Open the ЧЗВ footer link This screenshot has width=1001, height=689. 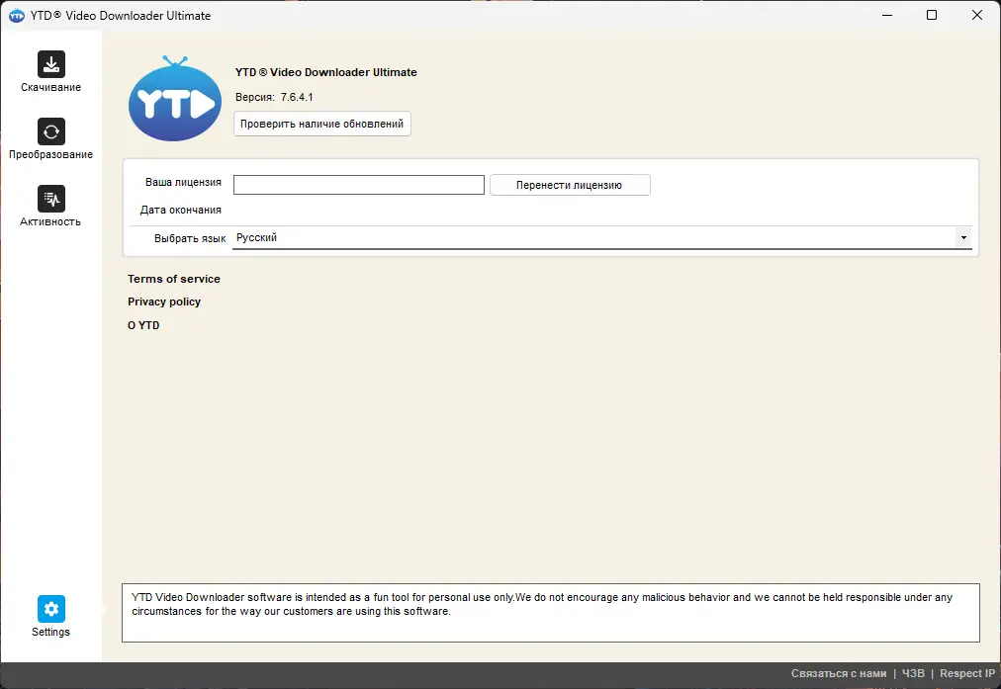(913, 674)
